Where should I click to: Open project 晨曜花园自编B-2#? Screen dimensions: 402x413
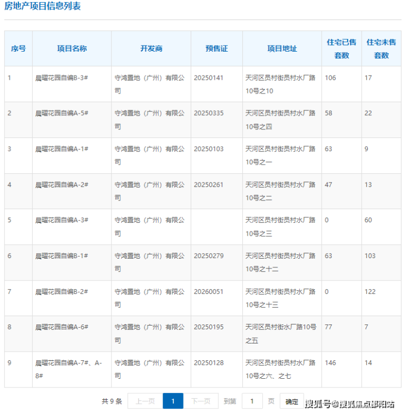point(61,292)
